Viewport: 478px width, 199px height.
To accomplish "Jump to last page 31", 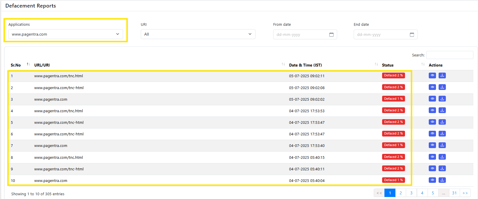I will click(454, 193).
